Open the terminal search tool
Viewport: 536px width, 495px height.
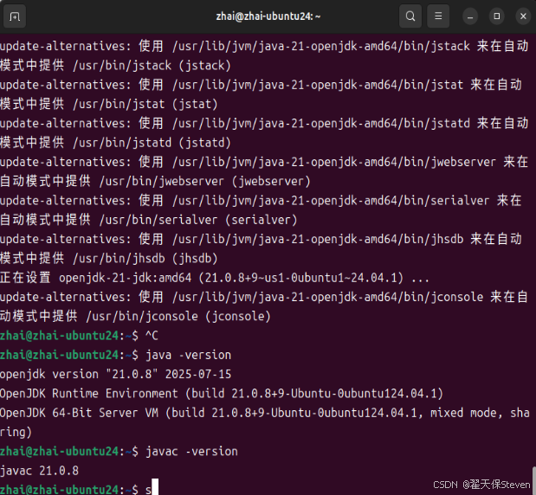click(x=410, y=16)
